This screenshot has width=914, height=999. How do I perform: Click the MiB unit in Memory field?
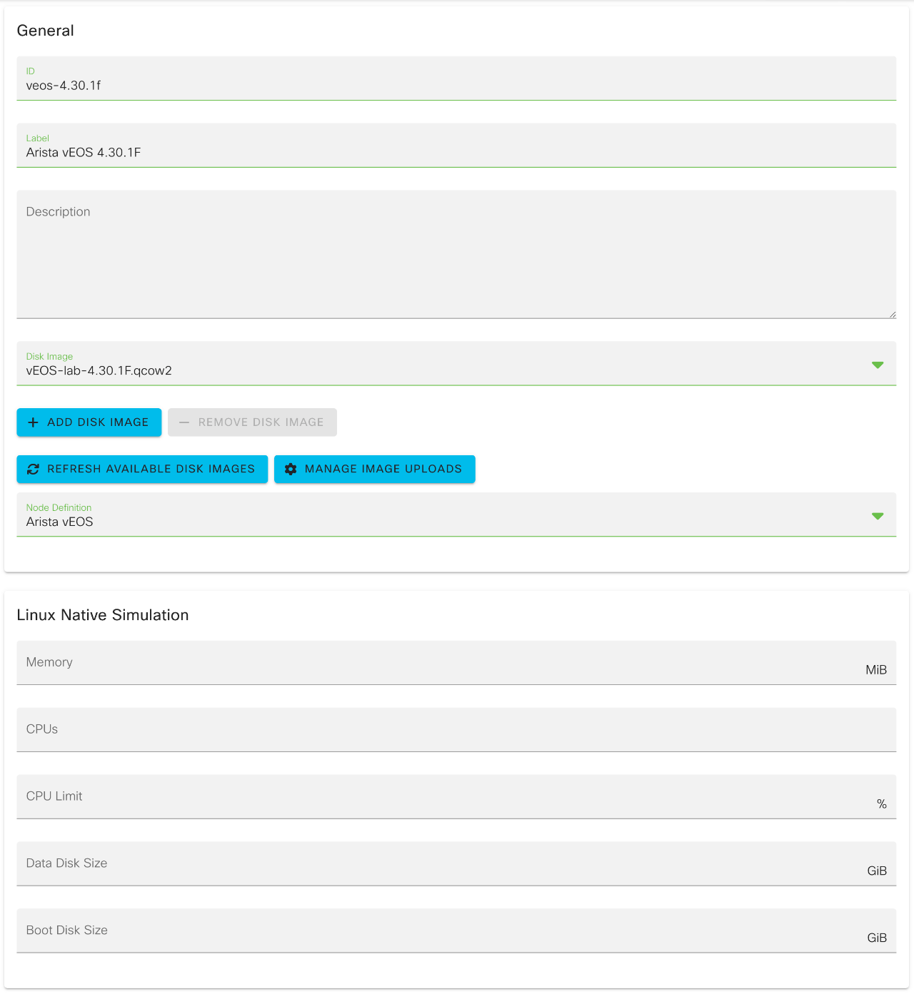(x=876, y=670)
